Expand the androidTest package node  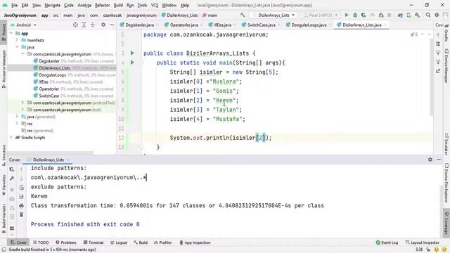pyautogui.click(x=22, y=103)
